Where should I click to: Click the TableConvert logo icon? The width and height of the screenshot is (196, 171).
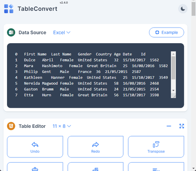tap(9, 9)
